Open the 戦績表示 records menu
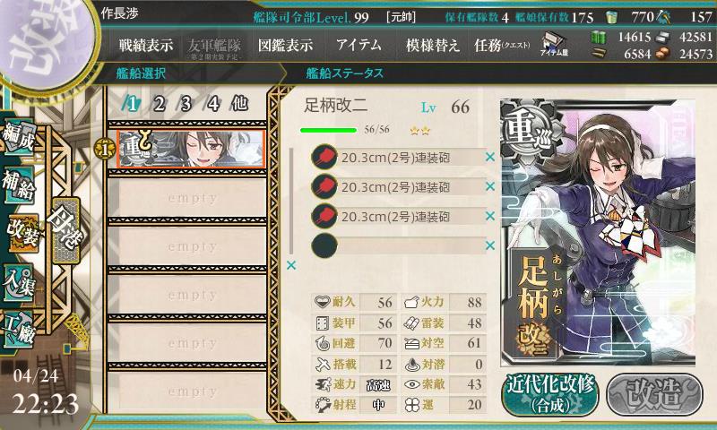717x430 pixels. (146, 45)
